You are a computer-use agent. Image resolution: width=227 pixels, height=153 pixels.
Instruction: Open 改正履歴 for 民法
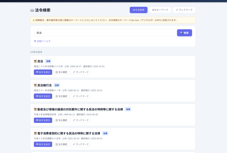[61, 72]
